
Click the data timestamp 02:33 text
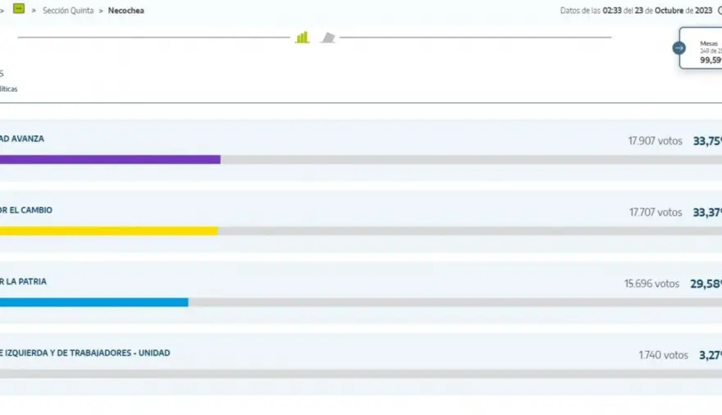click(612, 11)
